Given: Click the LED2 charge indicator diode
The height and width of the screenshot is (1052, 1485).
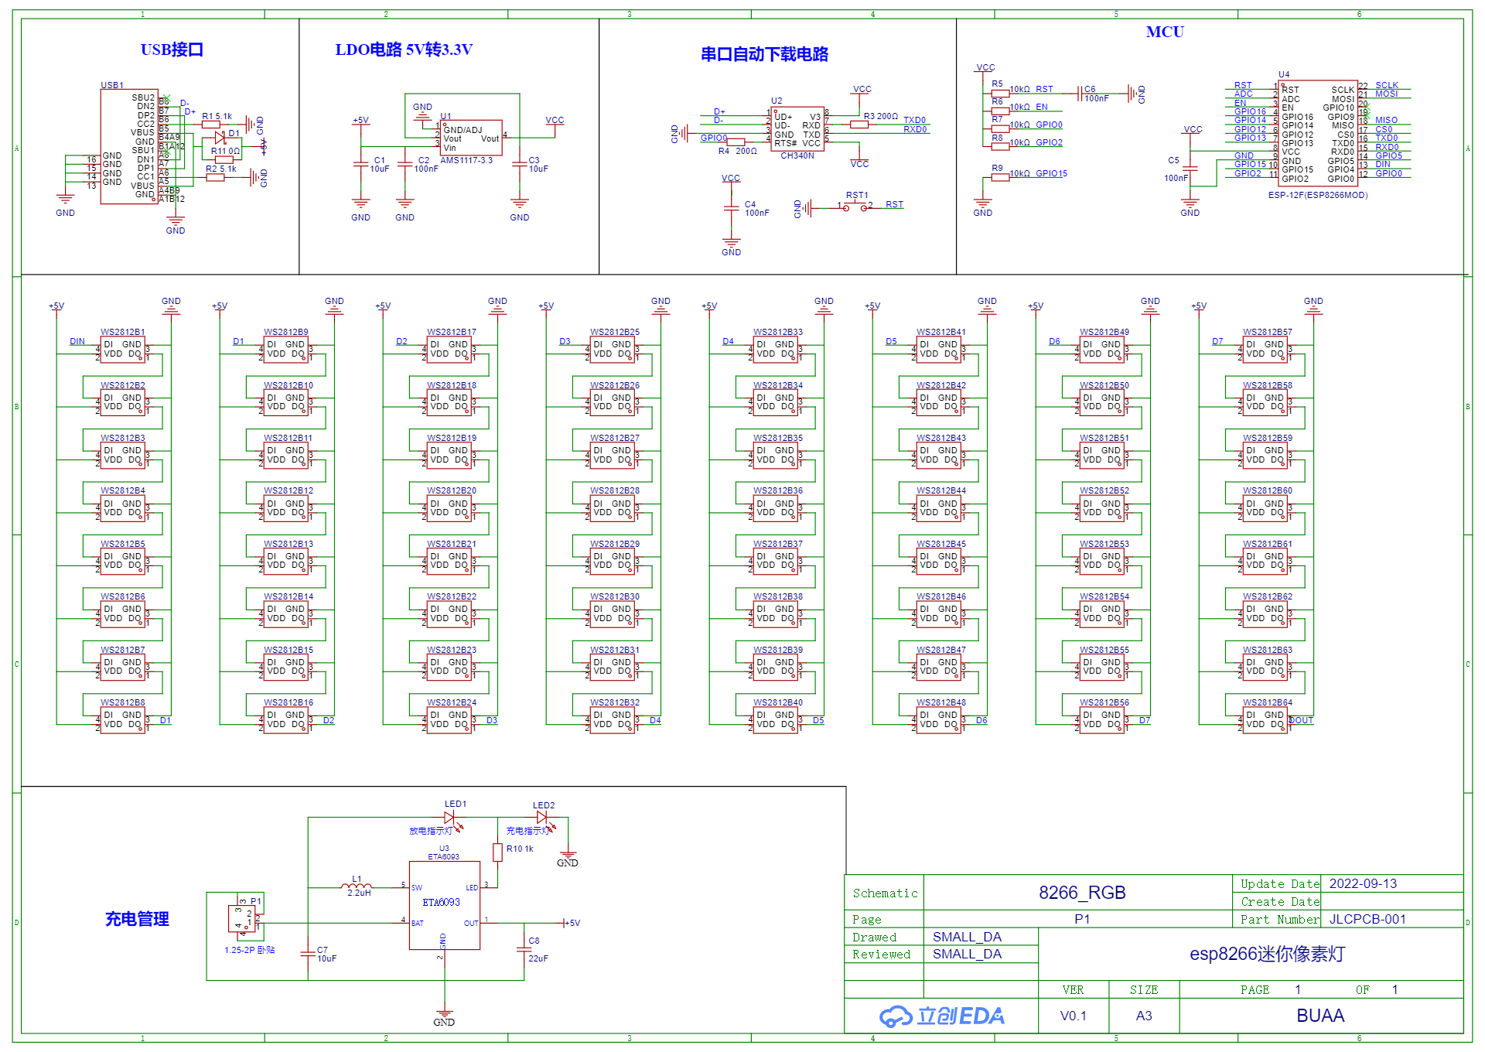Looking at the screenshot, I should point(541,818).
